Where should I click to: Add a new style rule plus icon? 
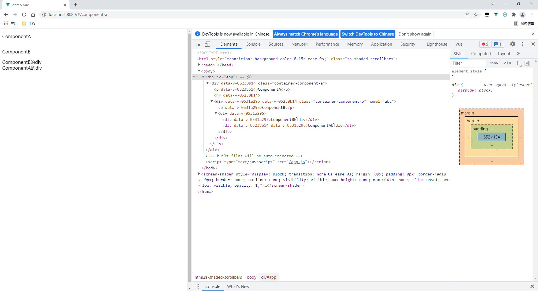click(518, 63)
